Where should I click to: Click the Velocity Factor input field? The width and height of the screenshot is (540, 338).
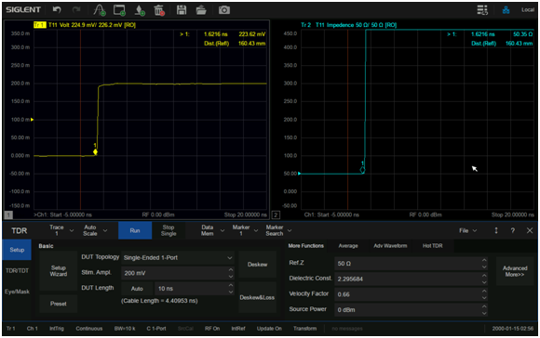[x=412, y=294]
